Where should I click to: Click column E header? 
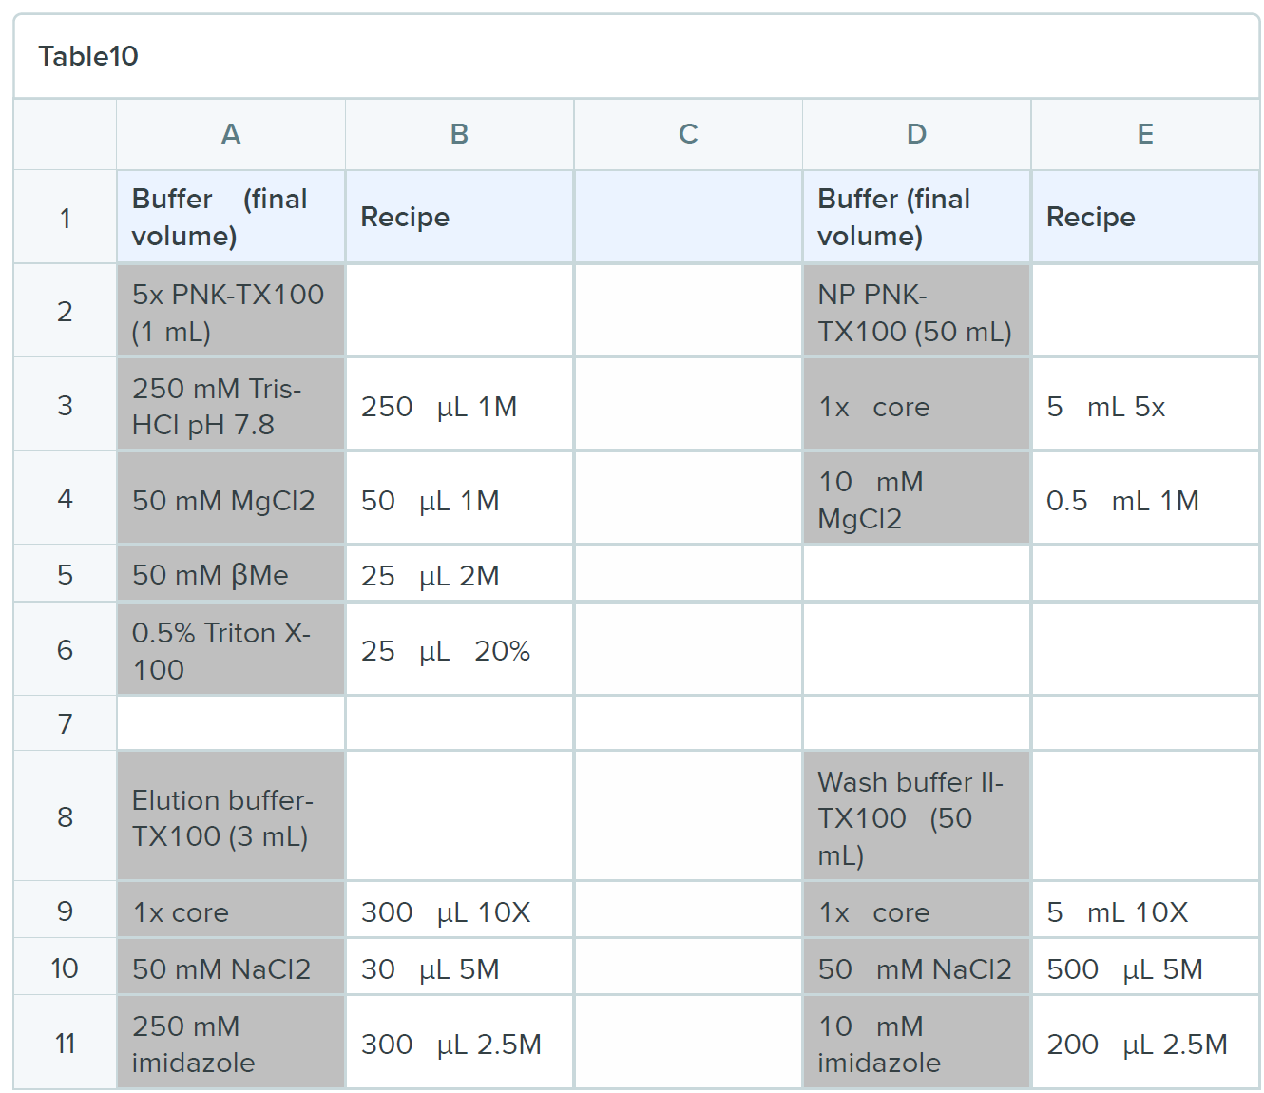(1145, 134)
